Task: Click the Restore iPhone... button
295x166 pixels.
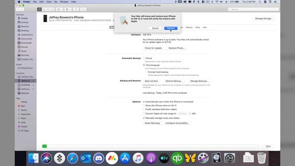Action: tap(176, 48)
